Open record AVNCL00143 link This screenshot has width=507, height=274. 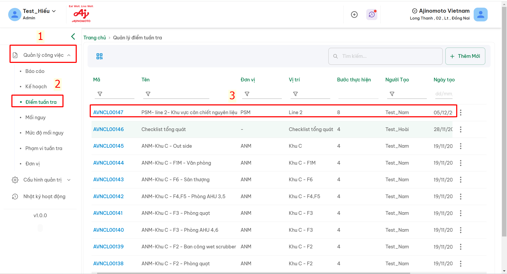tap(108, 180)
